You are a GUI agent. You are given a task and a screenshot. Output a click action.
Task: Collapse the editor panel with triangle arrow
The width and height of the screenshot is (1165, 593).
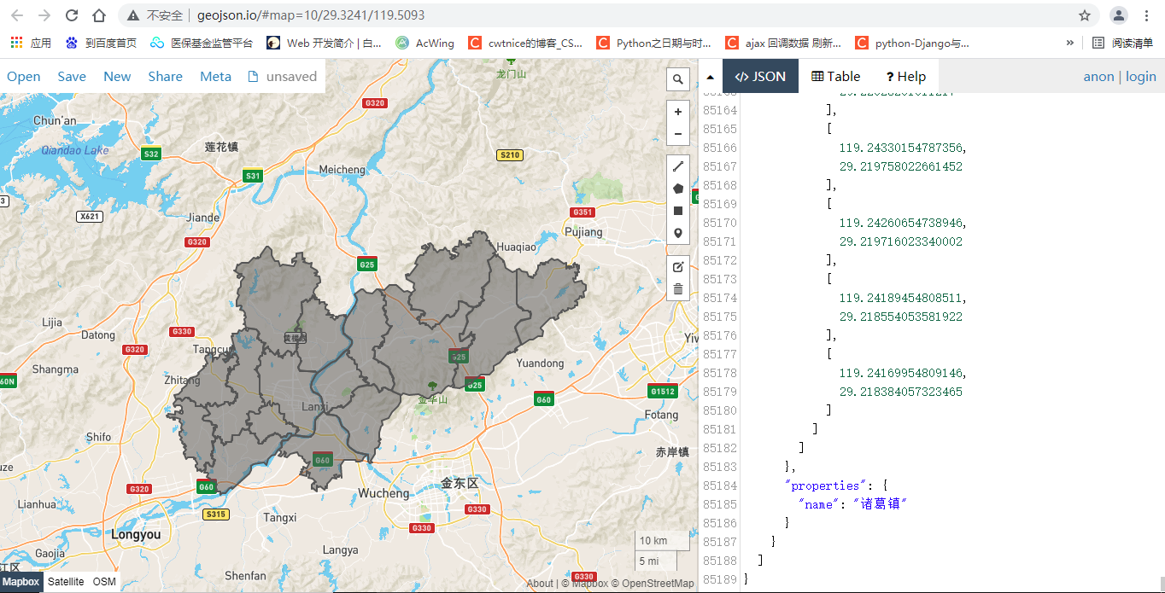pos(710,77)
